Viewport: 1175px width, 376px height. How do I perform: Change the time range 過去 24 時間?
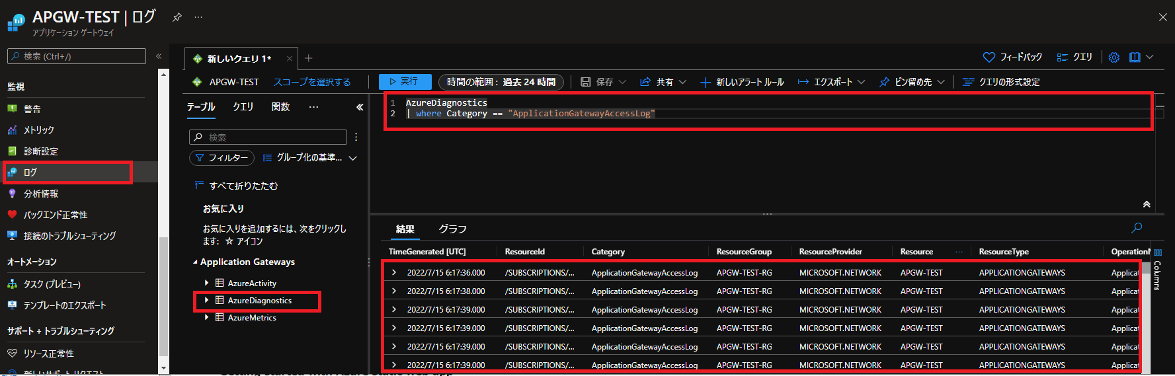[501, 82]
